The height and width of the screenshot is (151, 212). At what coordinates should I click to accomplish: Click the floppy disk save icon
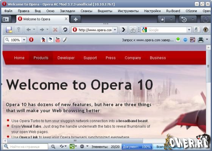[x=9, y=30]
